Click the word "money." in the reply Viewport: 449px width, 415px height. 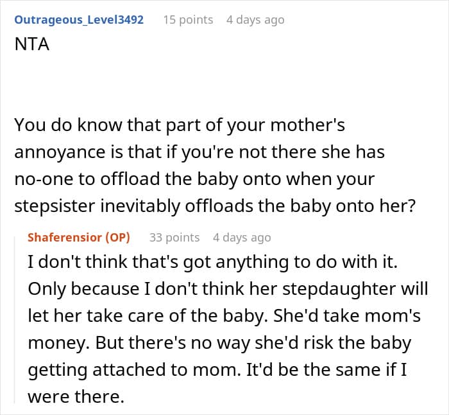coord(56,342)
